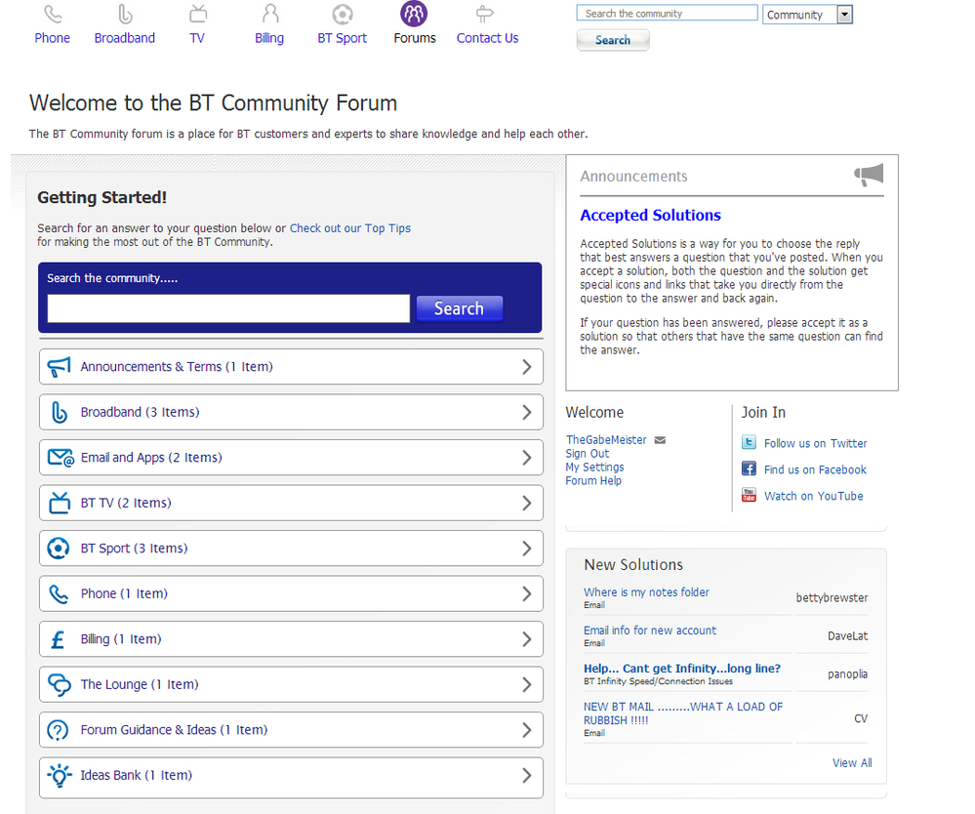Open Contact Us label in top menu

click(488, 38)
